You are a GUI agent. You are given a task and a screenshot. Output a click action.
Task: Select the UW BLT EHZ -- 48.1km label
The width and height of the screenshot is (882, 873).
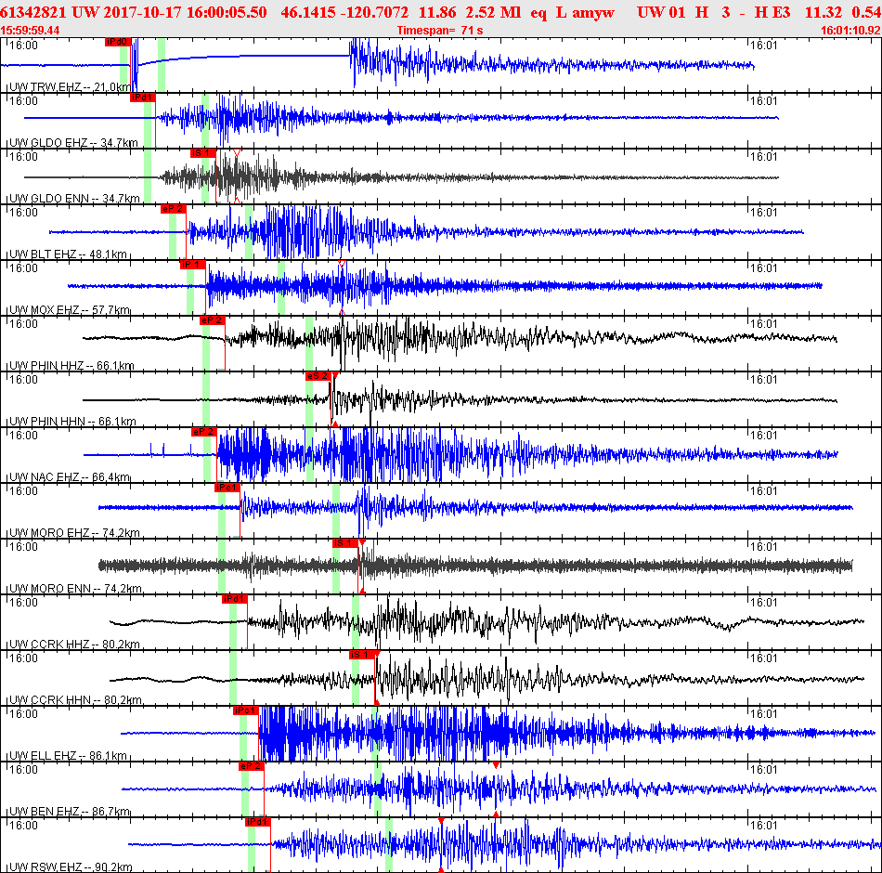click(68, 254)
